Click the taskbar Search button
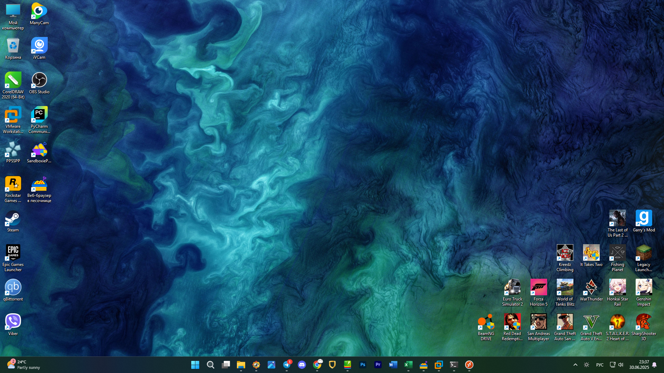This screenshot has height=373, width=664. point(211,365)
